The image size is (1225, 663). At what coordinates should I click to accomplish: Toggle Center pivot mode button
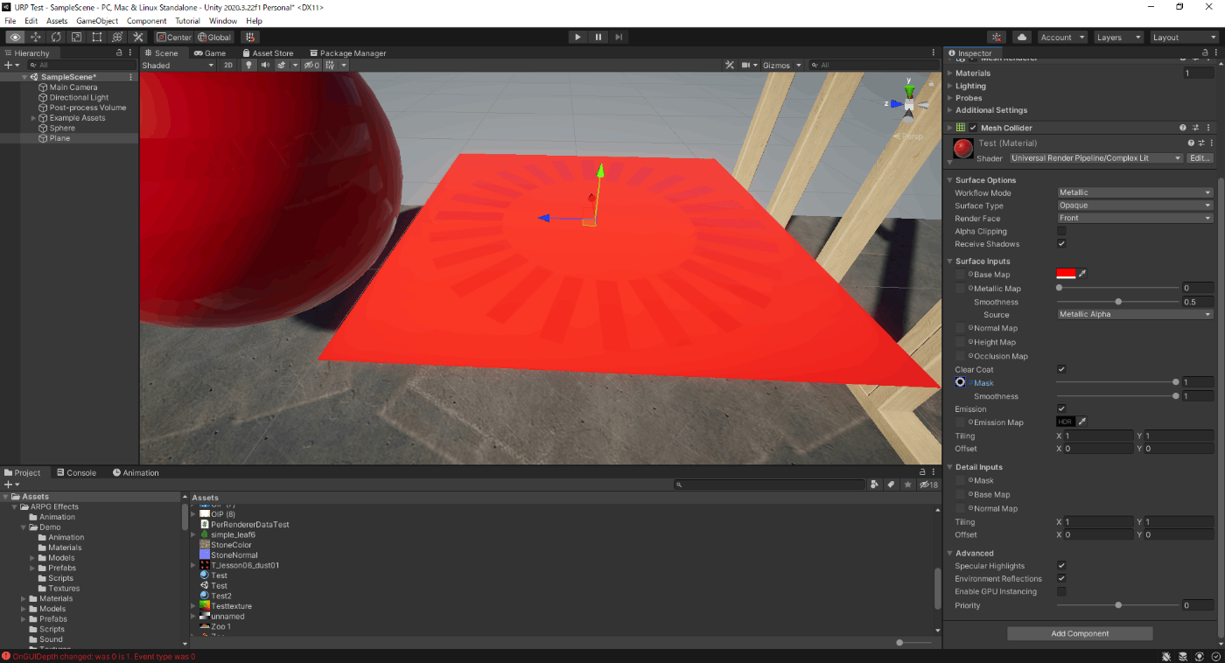(174, 38)
